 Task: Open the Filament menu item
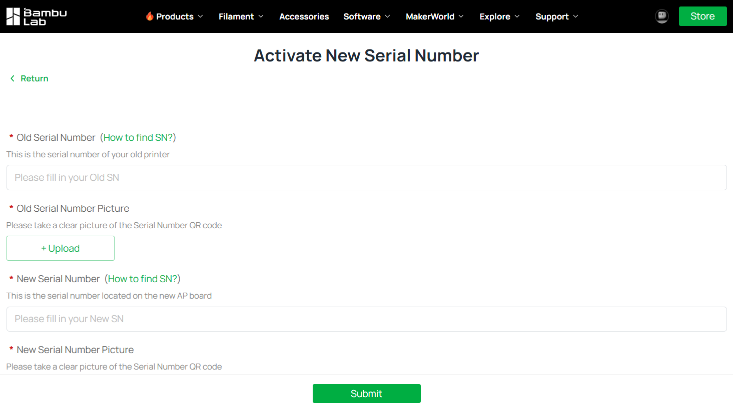(x=236, y=16)
